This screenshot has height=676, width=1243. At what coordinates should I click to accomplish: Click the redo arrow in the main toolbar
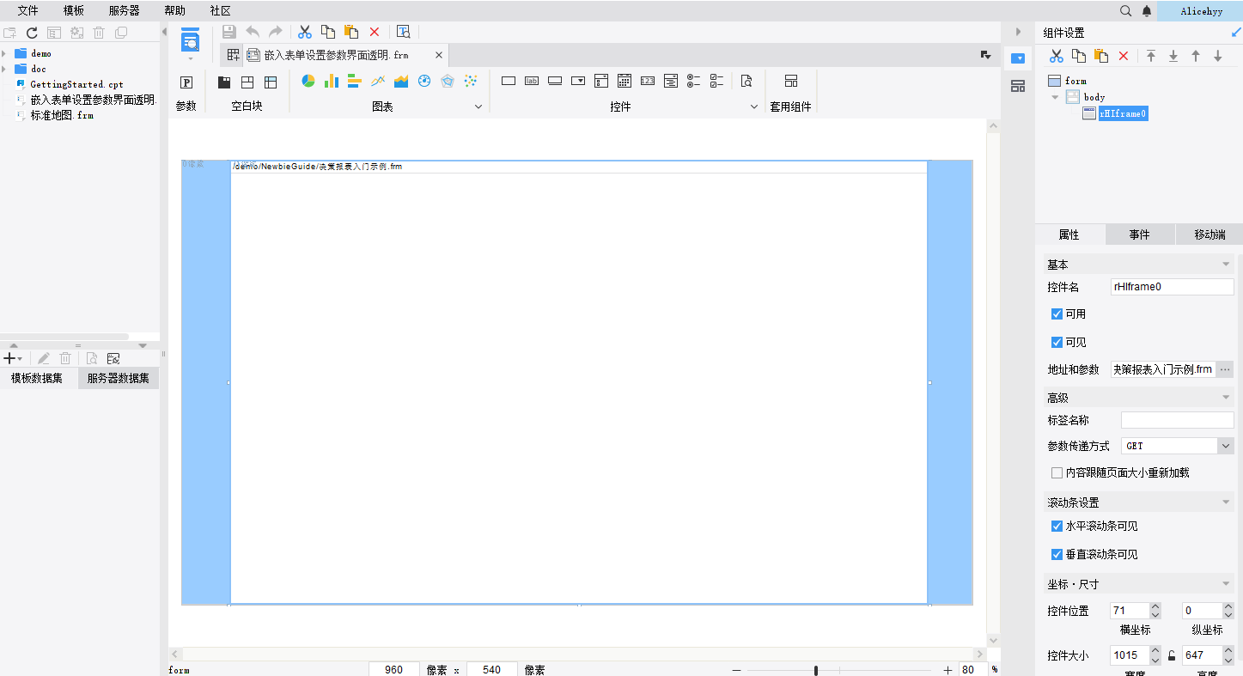[275, 32]
